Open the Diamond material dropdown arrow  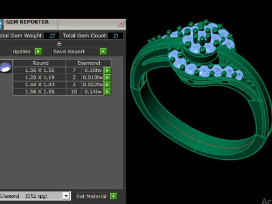pos(66,196)
